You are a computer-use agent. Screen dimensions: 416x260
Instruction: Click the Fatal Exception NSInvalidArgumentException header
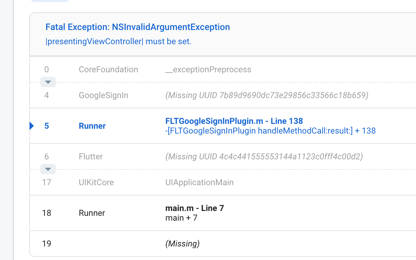pyautogui.click(x=138, y=27)
